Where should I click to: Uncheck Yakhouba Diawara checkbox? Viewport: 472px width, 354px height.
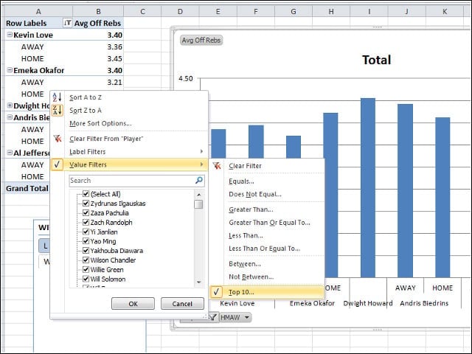[86, 251]
